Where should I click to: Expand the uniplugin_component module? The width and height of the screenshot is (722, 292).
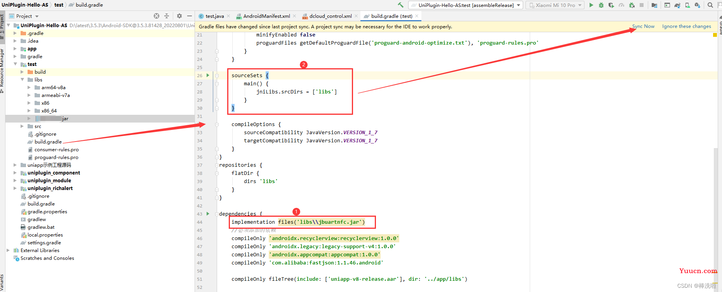[x=15, y=173]
